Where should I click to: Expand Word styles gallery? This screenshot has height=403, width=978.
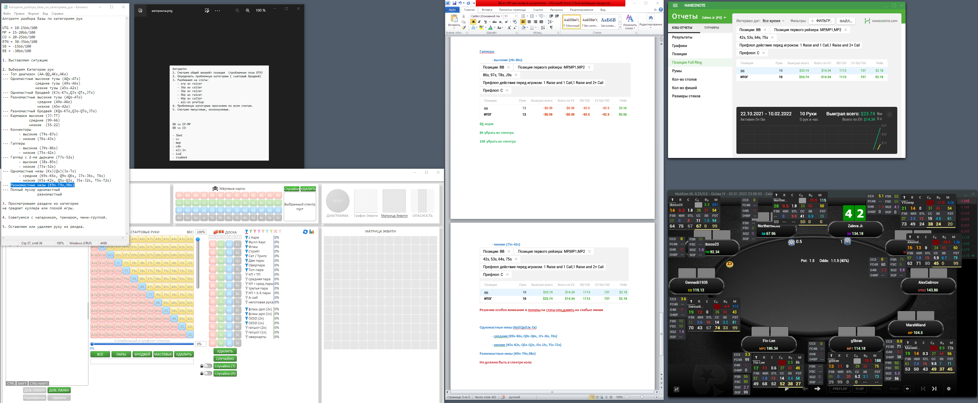coord(620,27)
